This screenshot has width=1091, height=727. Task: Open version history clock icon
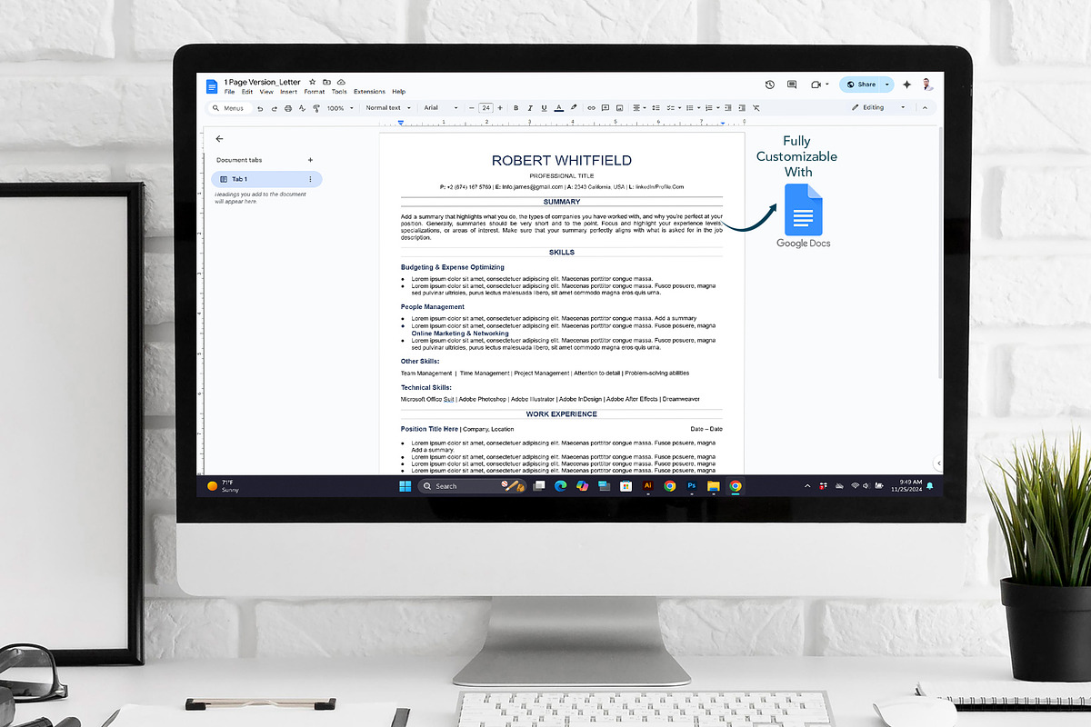click(x=769, y=85)
